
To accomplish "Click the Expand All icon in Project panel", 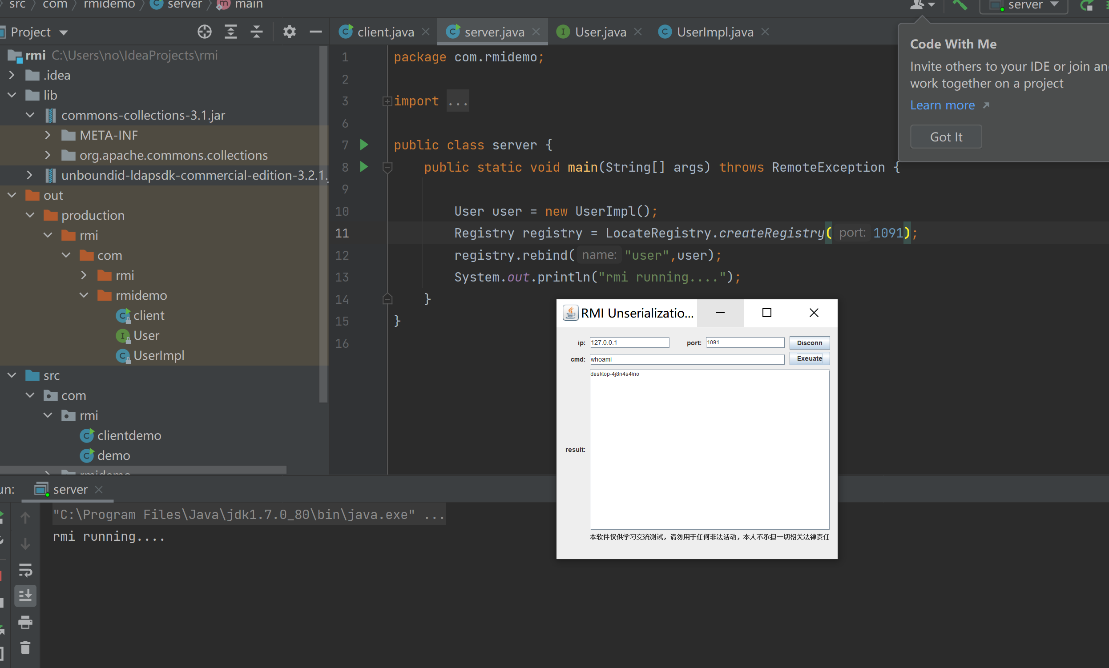I will click(x=231, y=32).
